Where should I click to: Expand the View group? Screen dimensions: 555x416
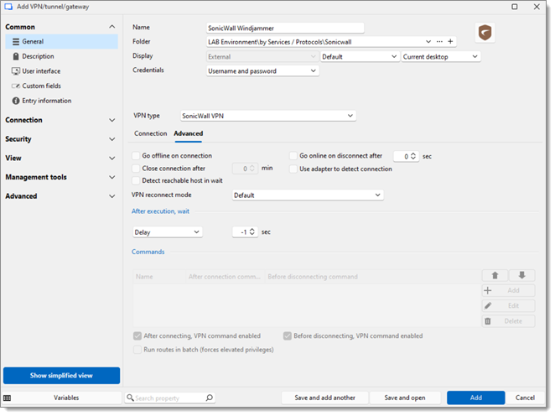point(112,159)
